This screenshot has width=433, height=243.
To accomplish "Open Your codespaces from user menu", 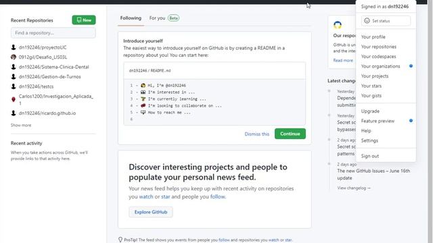I will 378,57.
